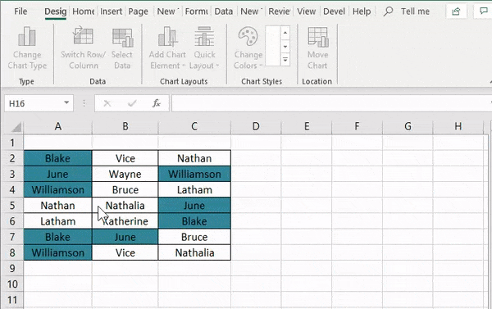
Task: Click highlighted cell B7 containing June
Action: point(125,237)
